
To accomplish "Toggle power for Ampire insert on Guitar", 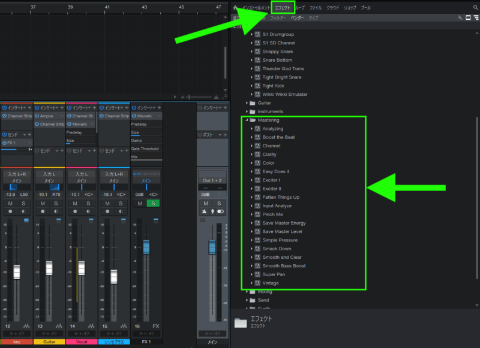I will 37,116.
